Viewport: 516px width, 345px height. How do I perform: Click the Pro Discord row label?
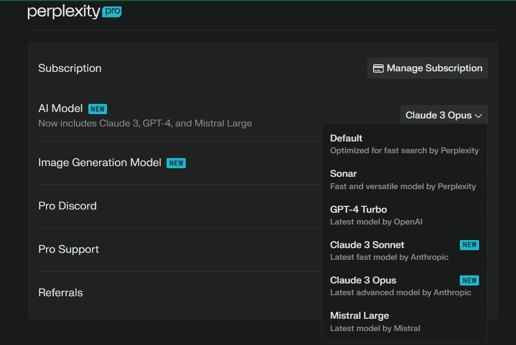click(67, 206)
